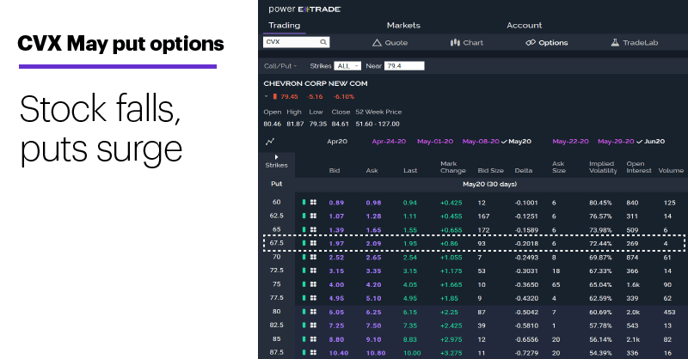
Task: Click the Open Interest column header
Action: point(639,167)
